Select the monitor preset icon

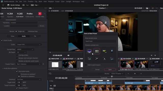click(89, 51)
